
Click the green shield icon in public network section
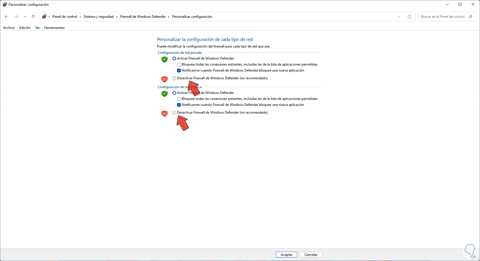[x=164, y=94]
